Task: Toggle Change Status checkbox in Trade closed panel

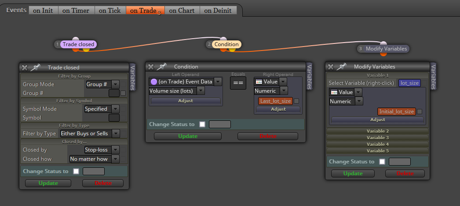Action: [x=76, y=171]
